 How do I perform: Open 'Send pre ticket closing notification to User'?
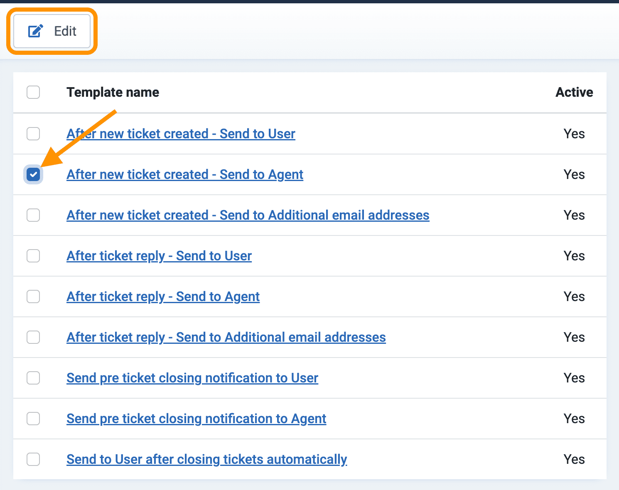192,378
